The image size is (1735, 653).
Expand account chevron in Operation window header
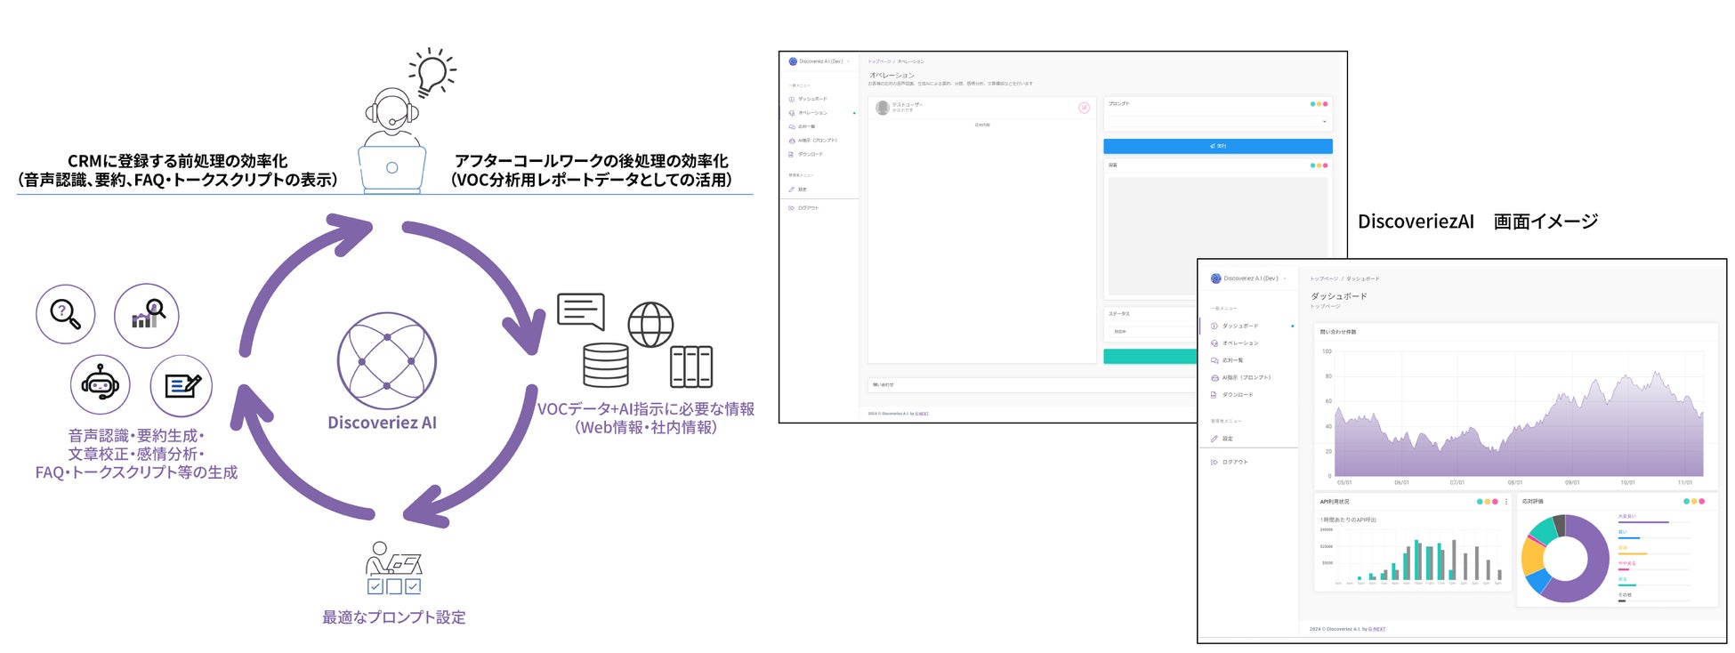point(849,61)
